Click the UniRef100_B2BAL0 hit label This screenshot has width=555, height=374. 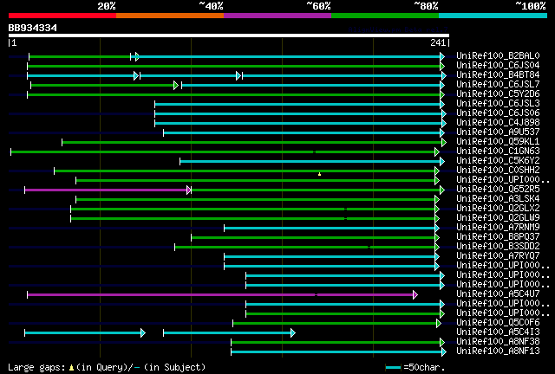coord(498,56)
